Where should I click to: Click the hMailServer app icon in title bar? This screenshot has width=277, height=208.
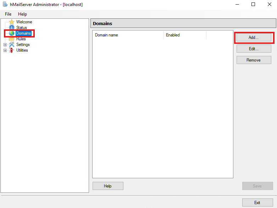tap(5, 5)
